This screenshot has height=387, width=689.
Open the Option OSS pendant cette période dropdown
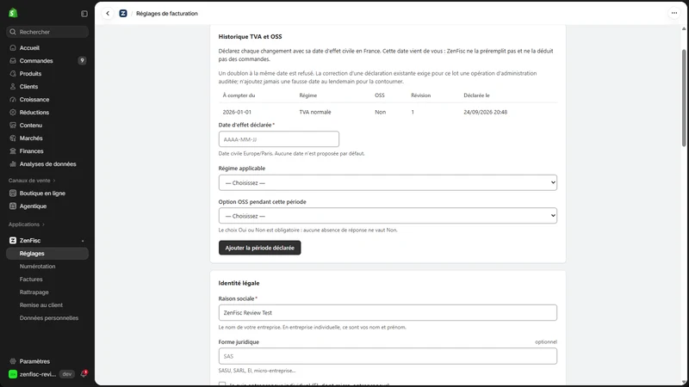[x=388, y=216]
